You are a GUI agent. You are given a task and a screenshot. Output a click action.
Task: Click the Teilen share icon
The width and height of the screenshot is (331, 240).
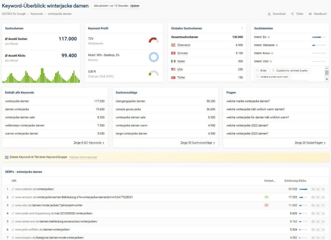tap(292, 14)
